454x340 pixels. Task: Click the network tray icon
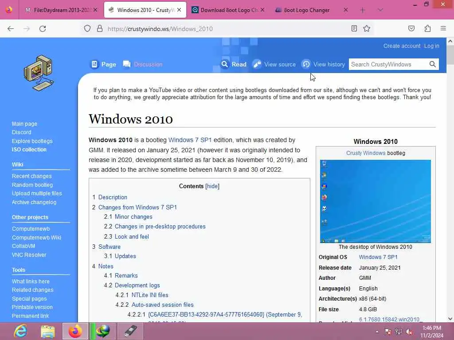(399, 332)
